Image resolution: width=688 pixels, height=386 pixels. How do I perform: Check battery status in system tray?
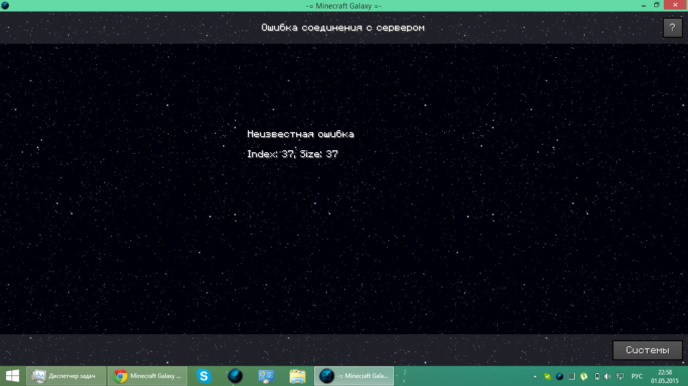[597, 376]
